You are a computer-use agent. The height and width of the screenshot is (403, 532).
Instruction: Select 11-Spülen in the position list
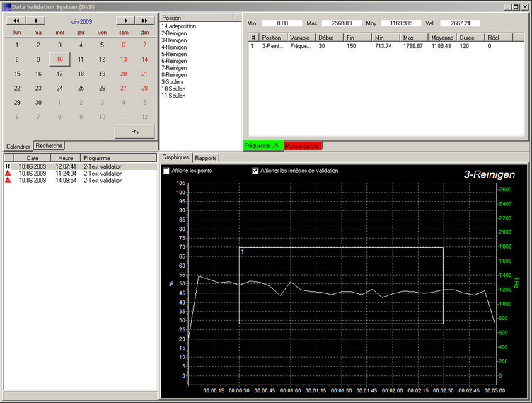point(173,96)
